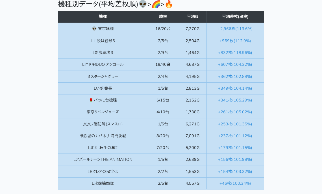Open the +154枚(103.32%) link
This screenshot has height=194, width=322.
(x=235, y=172)
